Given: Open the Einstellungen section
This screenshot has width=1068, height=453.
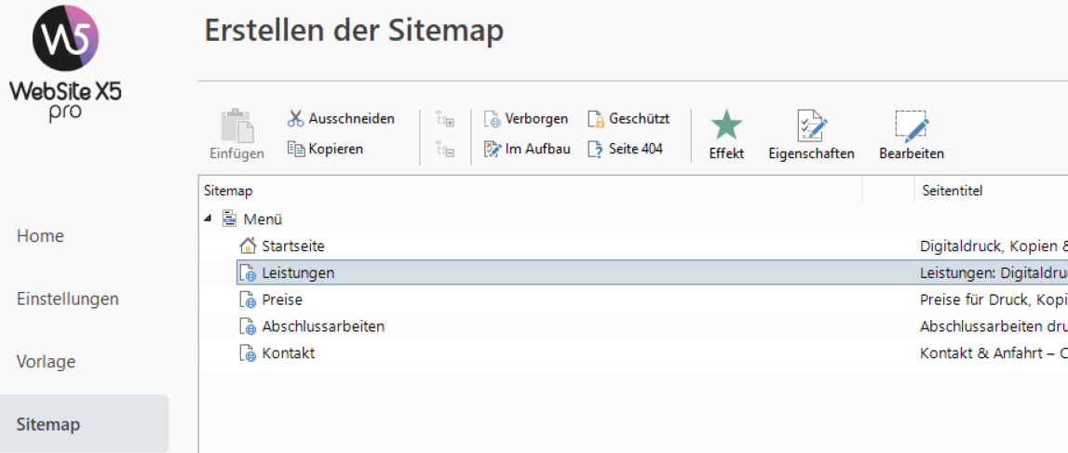Looking at the screenshot, I should [x=68, y=300].
